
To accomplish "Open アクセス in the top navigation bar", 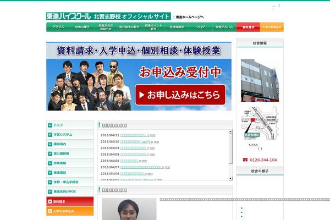I will pyautogui.click(x=58, y=27).
